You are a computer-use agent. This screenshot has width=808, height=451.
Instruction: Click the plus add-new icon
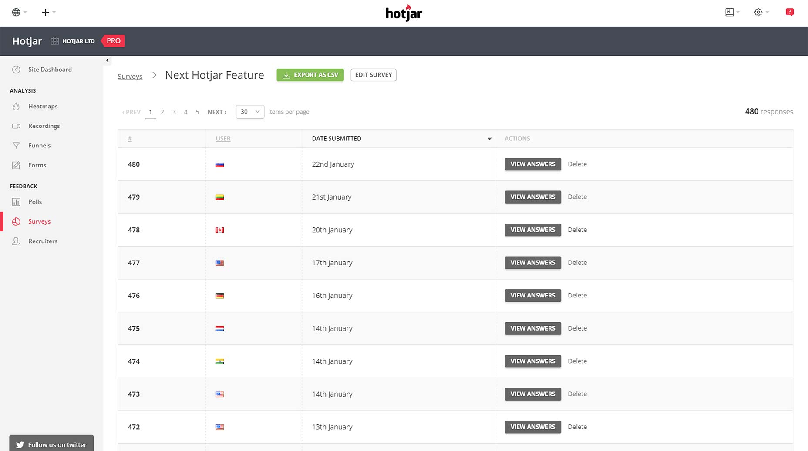(45, 12)
